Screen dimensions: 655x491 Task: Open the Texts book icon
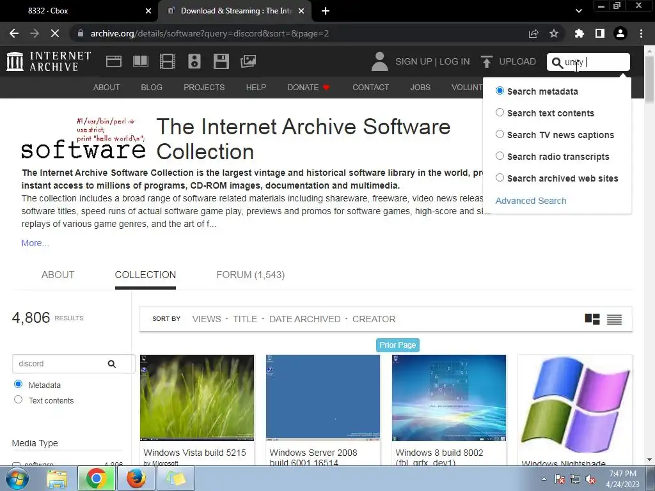141,61
